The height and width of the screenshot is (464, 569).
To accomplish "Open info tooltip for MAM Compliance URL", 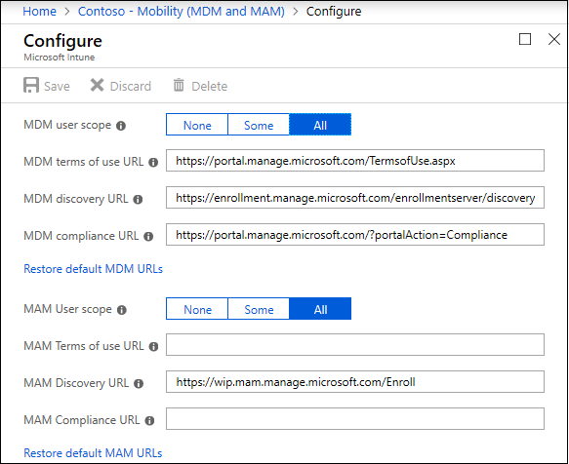I will [x=149, y=420].
